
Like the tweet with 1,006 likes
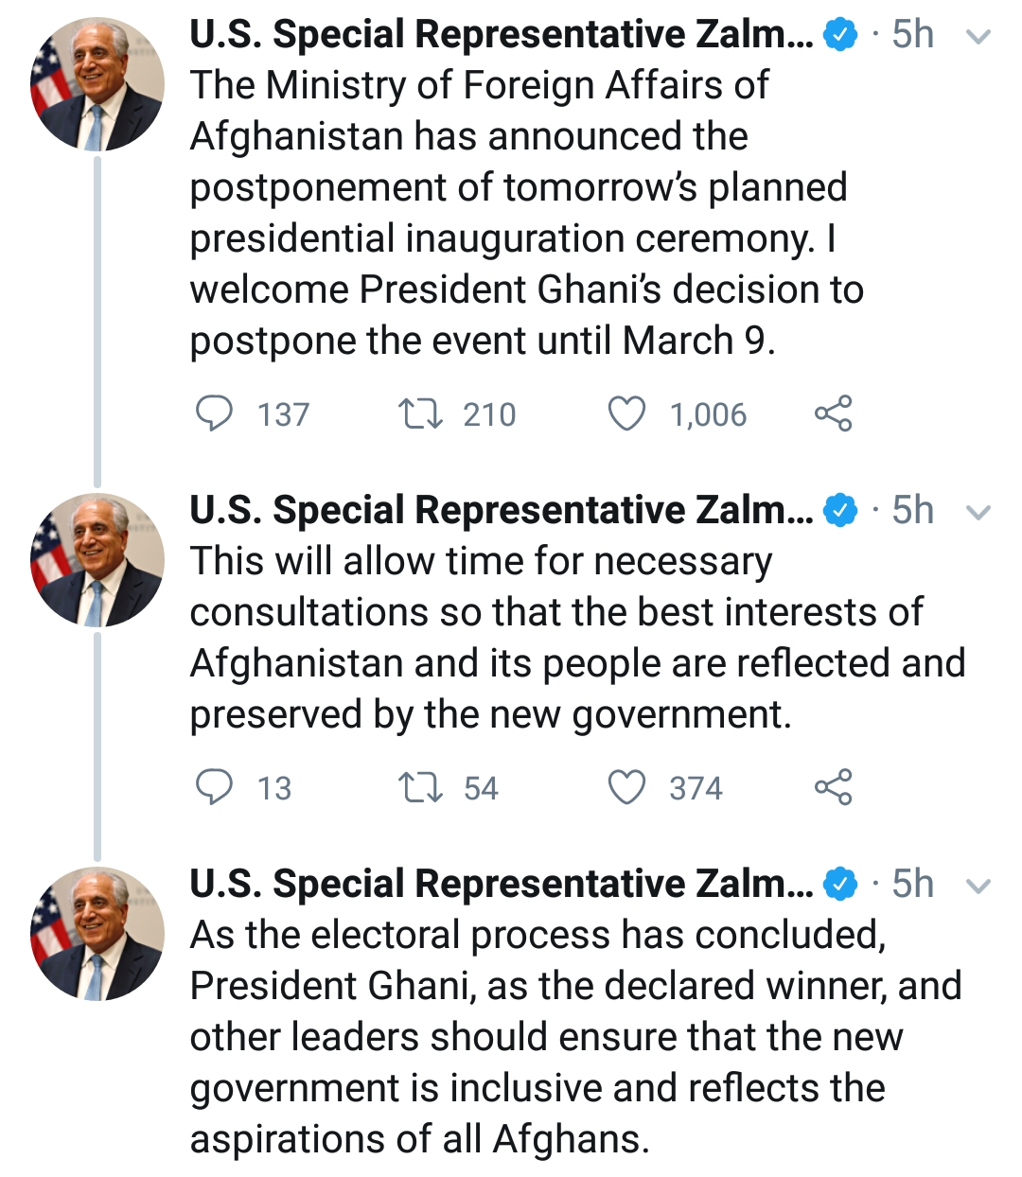coord(626,413)
